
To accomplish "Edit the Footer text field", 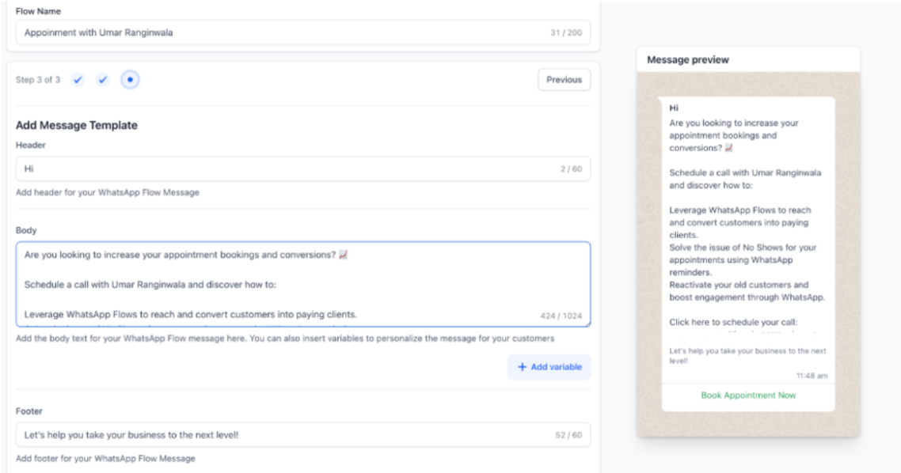I will click(277, 435).
